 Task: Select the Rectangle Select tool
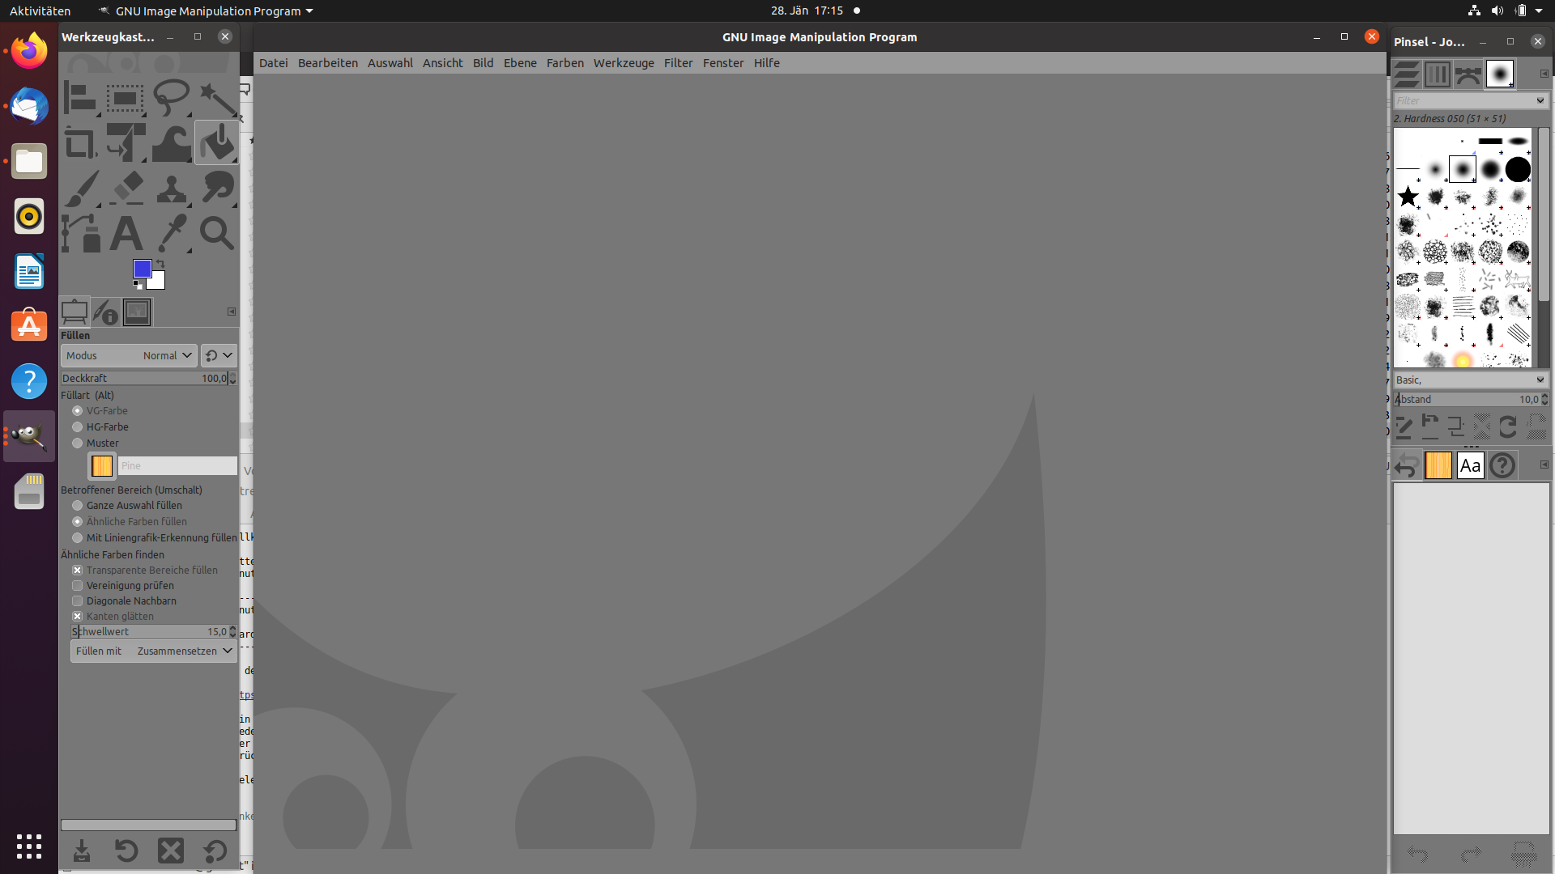point(125,99)
